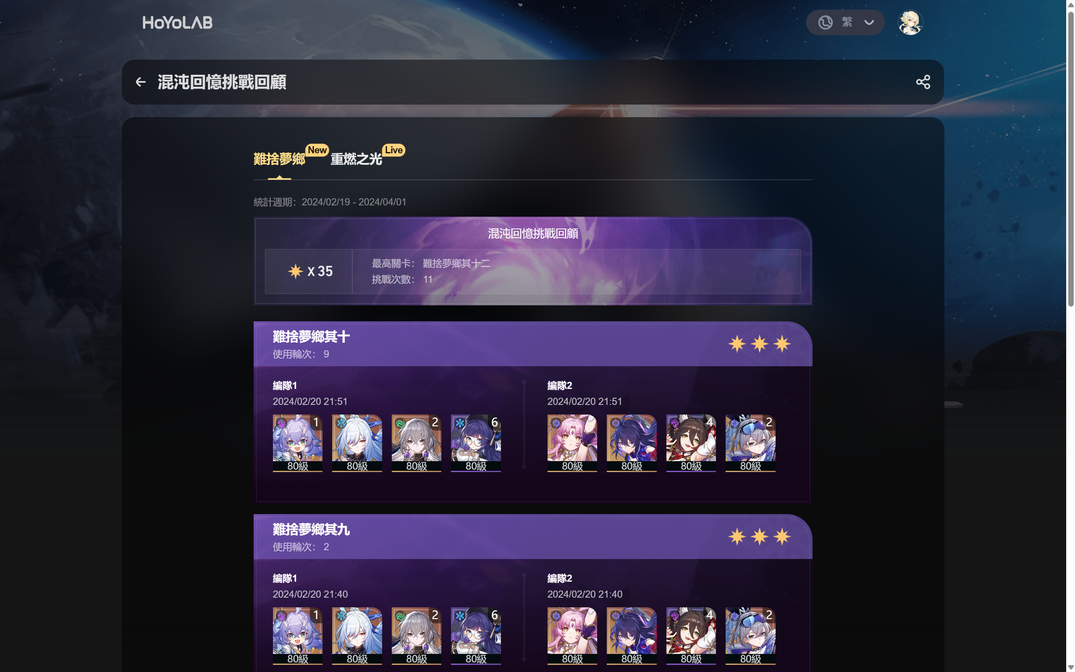Select fourth character in 難捨夢鄉其九 編隊1

click(x=476, y=636)
